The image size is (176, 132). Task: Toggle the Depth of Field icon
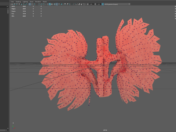72,4
